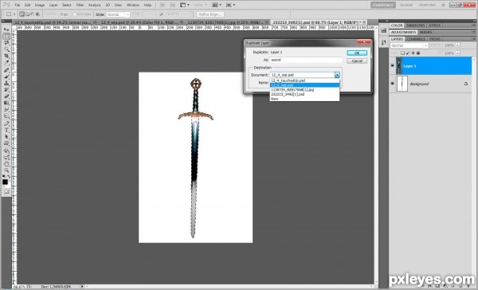
Task: Open the layer Fill slider arrow
Action: pos(457,53)
